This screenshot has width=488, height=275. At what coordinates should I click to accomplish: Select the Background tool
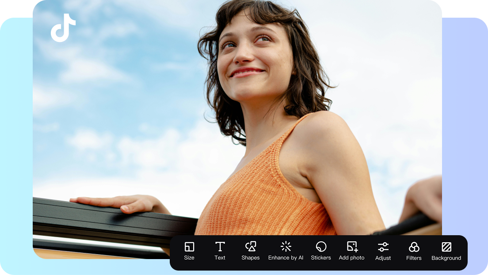446,251
